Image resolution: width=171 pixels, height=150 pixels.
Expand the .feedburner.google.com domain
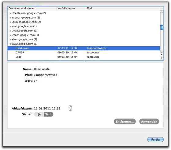10,13
